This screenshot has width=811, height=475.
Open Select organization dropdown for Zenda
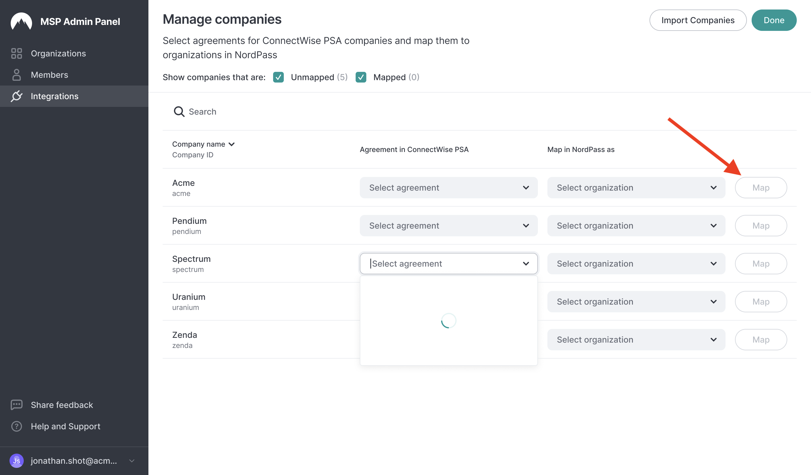pyautogui.click(x=636, y=340)
